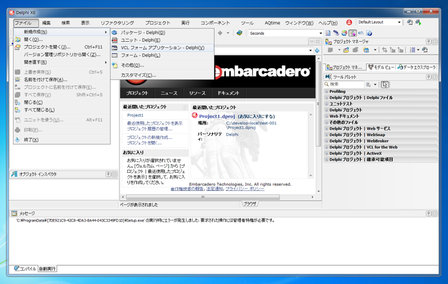The width and height of the screenshot is (448, 284).
Task: Click the 法定通知 link
Action: 215,189
